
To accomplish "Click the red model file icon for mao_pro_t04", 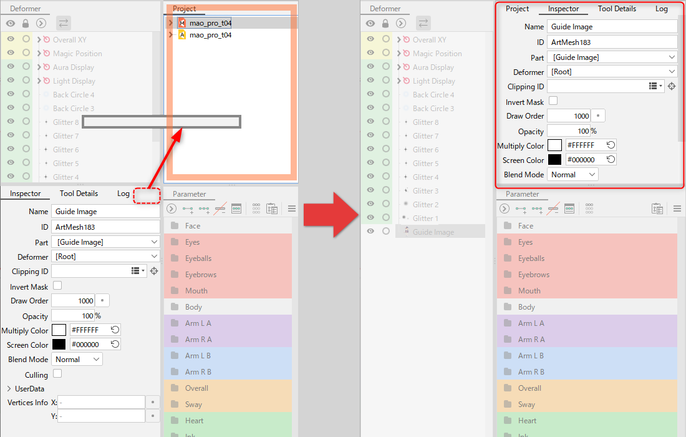I will tap(182, 22).
